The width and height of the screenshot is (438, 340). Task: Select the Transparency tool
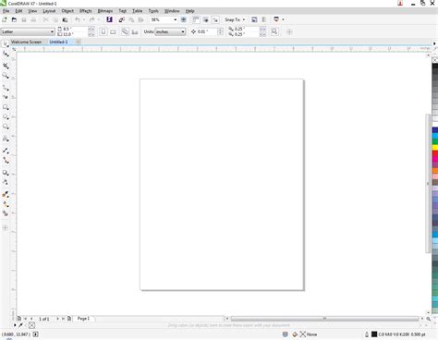pyautogui.click(x=6, y=182)
